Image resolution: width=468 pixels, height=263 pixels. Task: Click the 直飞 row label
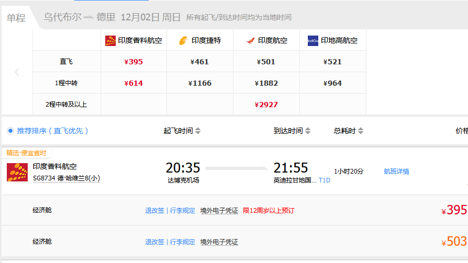(x=66, y=62)
